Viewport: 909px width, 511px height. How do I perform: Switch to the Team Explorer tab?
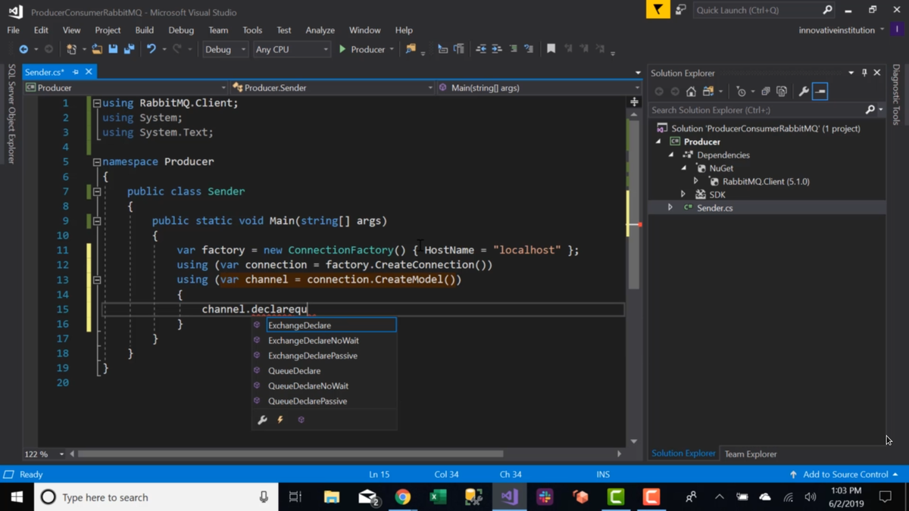[751, 454]
